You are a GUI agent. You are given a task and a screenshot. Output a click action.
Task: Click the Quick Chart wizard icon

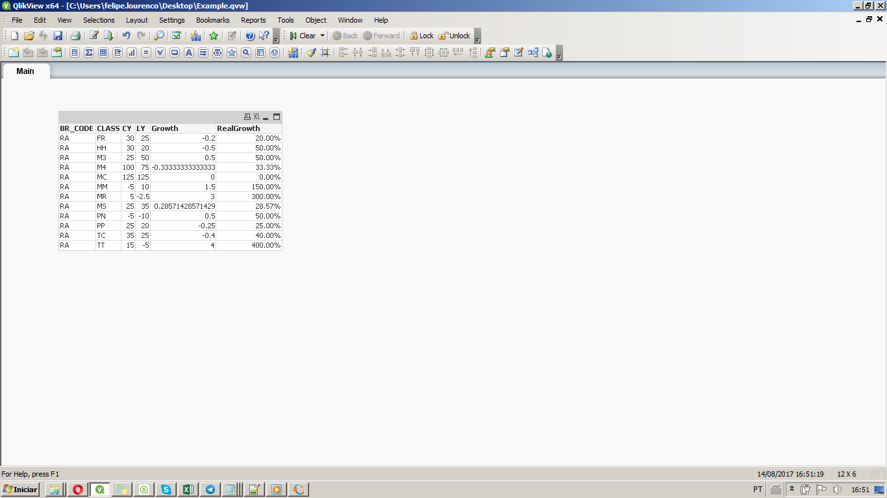click(195, 36)
